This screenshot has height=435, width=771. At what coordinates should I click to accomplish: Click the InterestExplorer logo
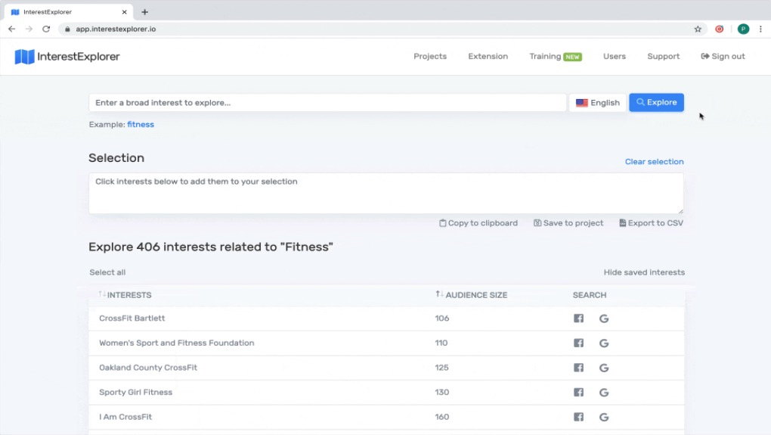coord(67,57)
